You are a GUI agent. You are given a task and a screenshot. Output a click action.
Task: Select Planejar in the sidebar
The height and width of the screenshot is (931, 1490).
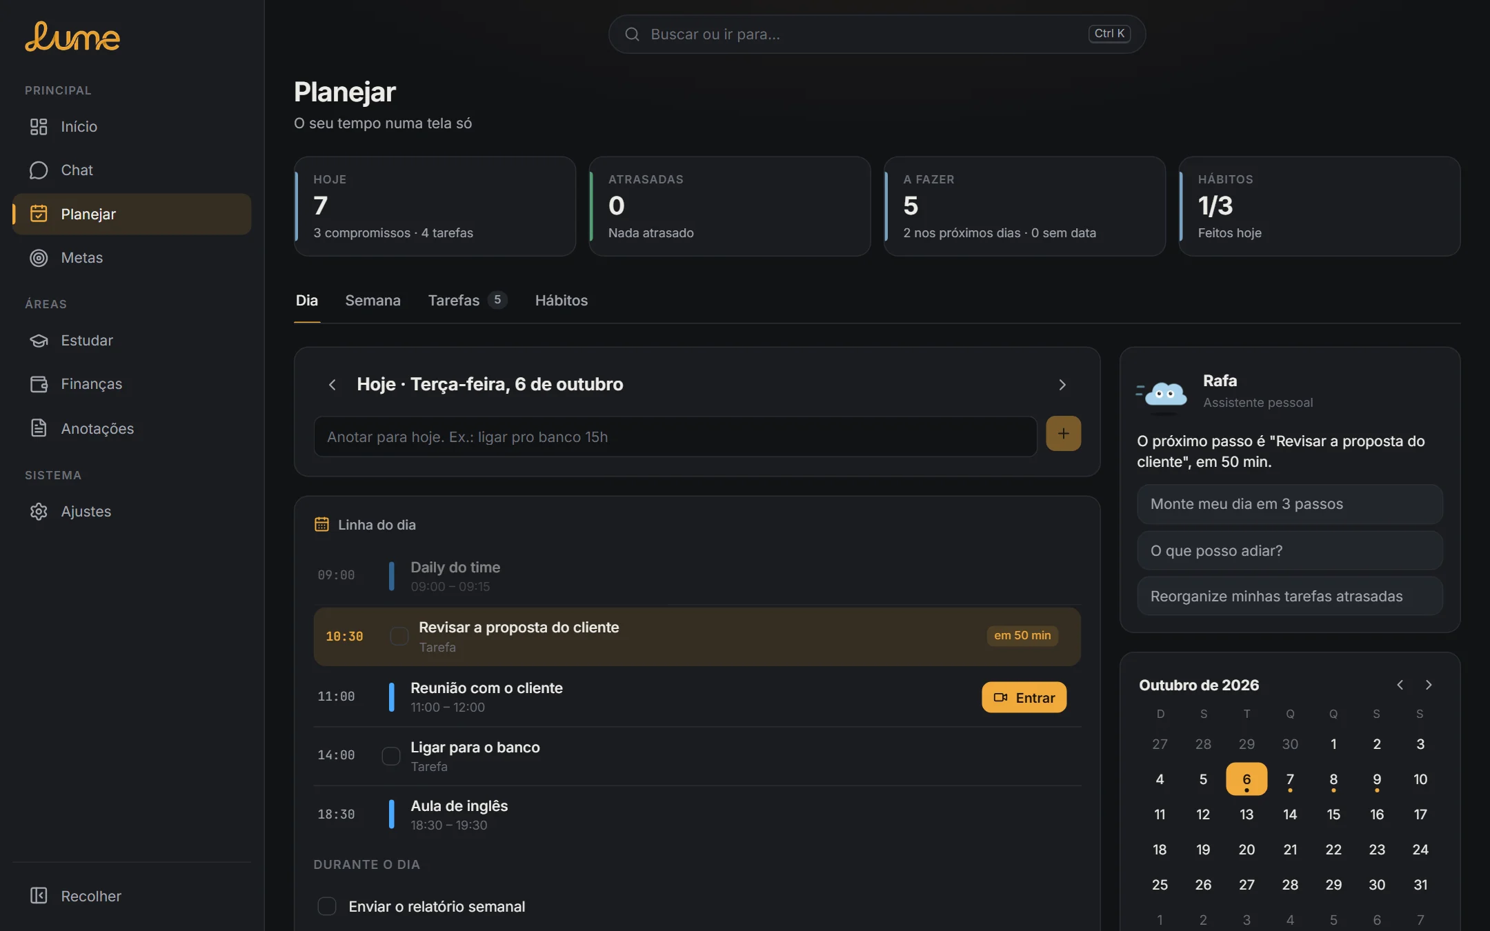[x=132, y=214]
